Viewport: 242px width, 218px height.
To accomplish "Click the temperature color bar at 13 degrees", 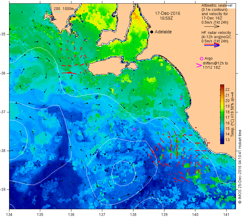I will tap(222, 140).
